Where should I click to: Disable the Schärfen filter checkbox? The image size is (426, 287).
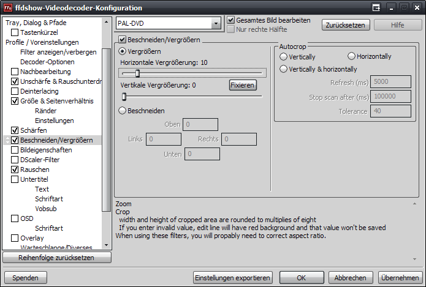(x=15, y=130)
